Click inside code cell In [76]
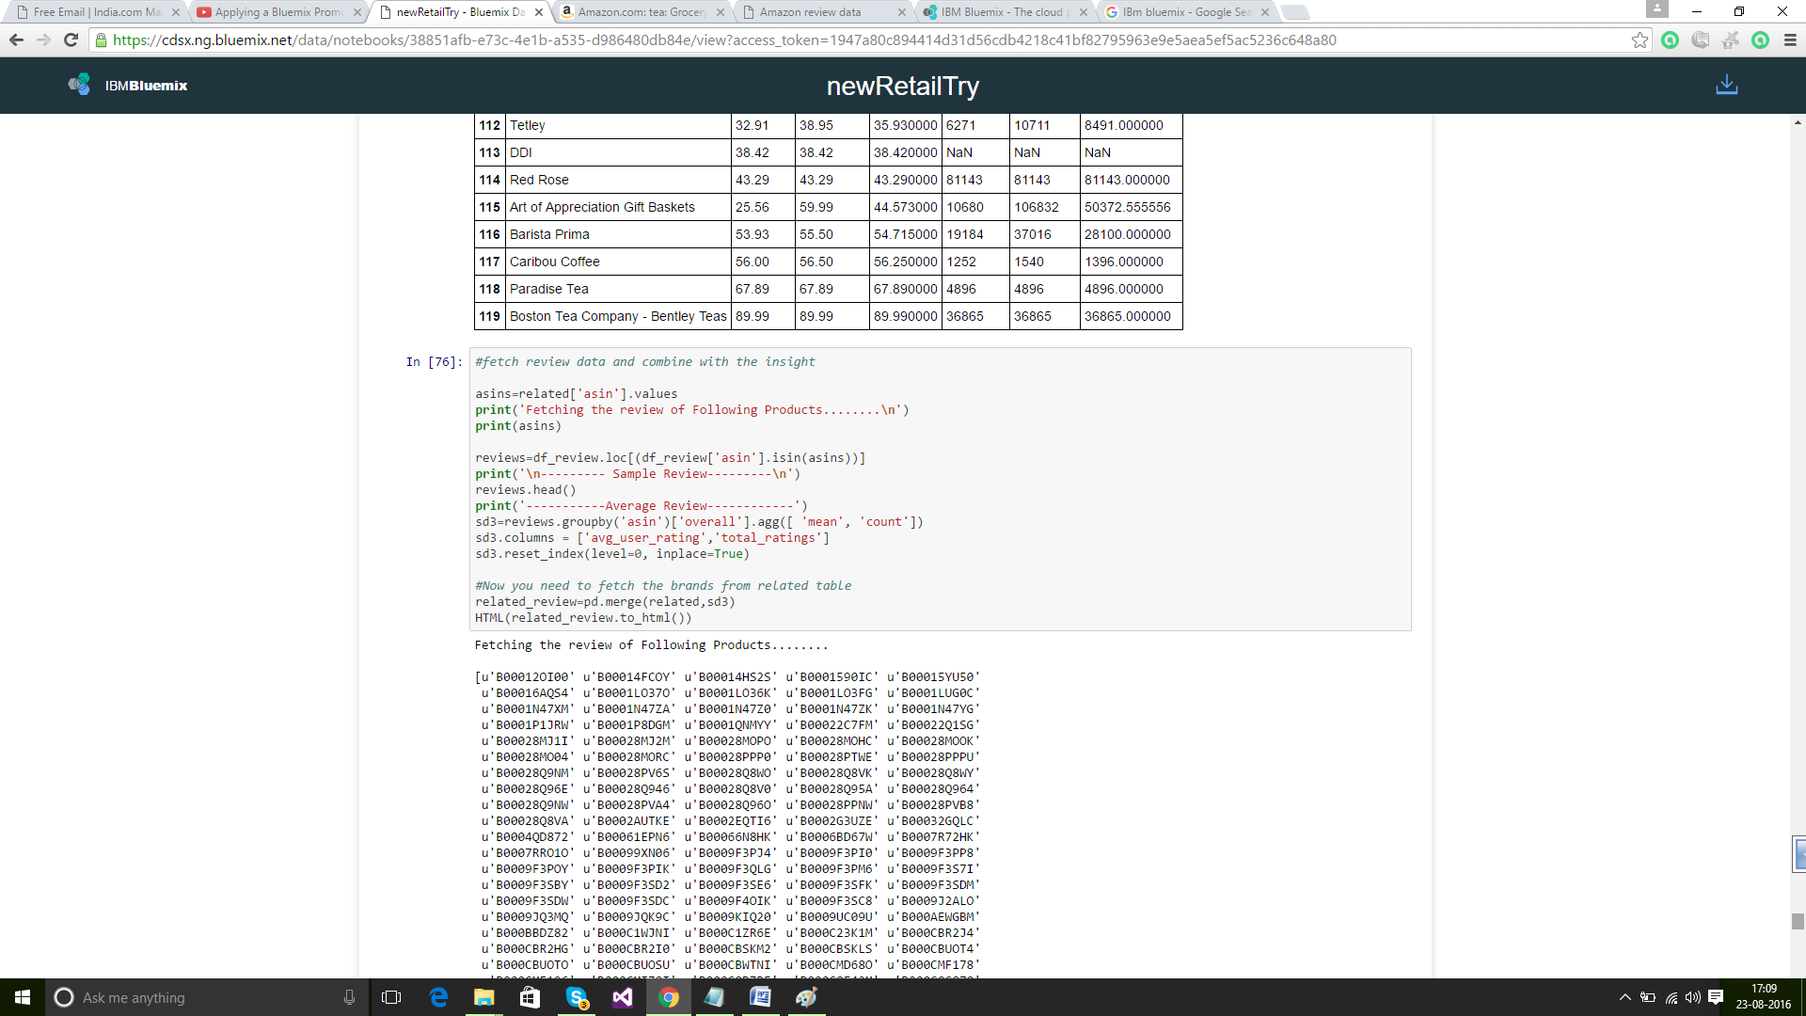 click(941, 489)
